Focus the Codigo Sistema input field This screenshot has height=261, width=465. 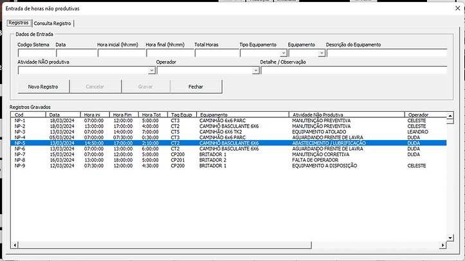[37, 53]
